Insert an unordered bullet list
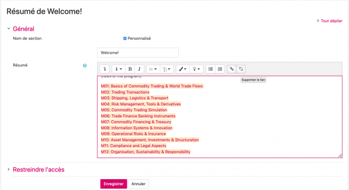349x190 pixels. [210, 69]
